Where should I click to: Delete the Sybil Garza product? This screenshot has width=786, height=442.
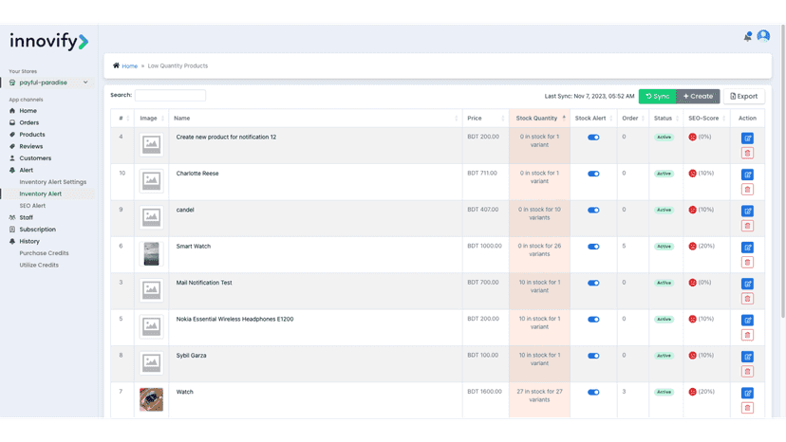click(x=747, y=372)
